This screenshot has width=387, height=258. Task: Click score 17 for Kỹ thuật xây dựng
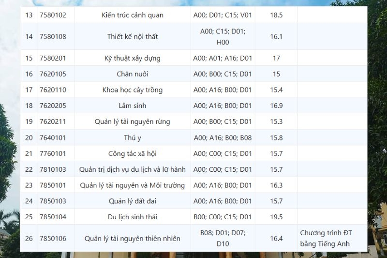point(276,58)
